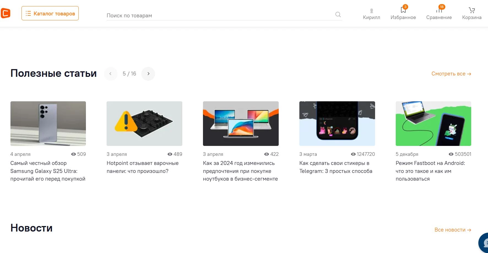The image size is (488, 253).
Task: Click the 489 views eye icon
Action: pos(170,154)
